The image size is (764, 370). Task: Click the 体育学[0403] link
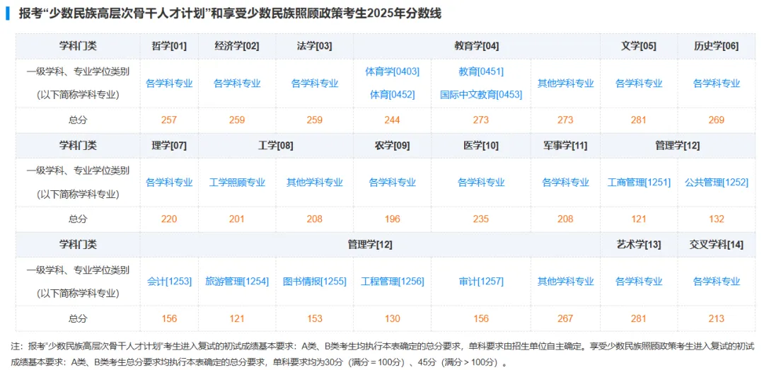tap(392, 71)
